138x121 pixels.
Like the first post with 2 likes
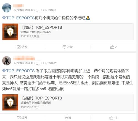point(112,47)
